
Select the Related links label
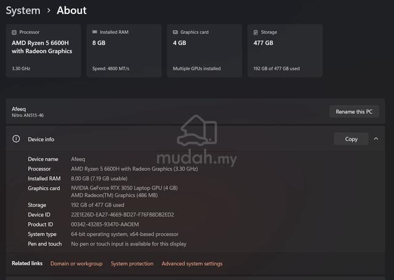[x=27, y=263]
